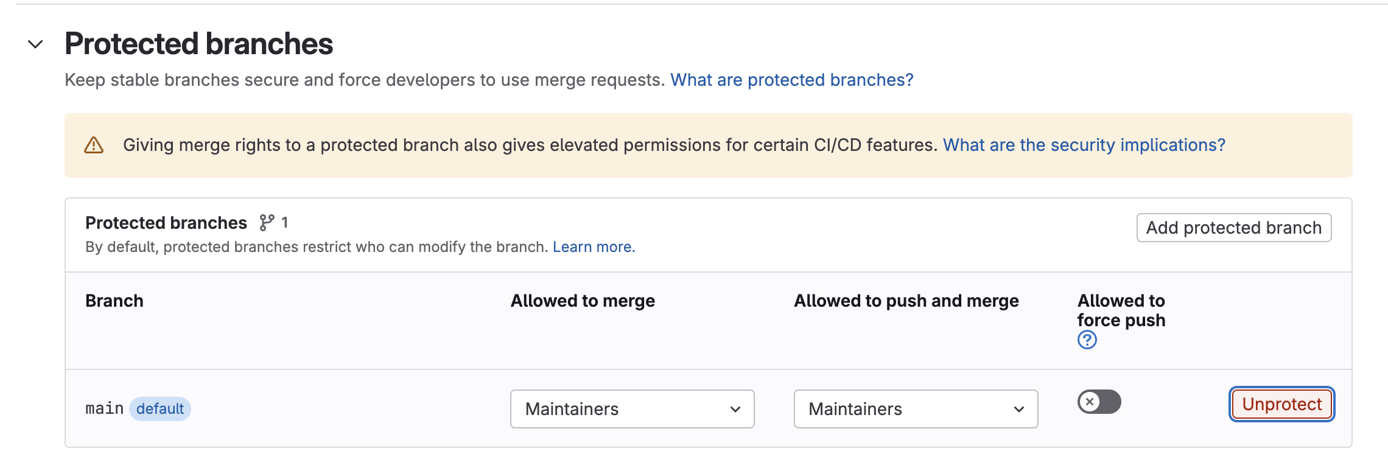This screenshot has width=1388, height=454.
Task: Open What are the security implications link
Action: 1084,145
